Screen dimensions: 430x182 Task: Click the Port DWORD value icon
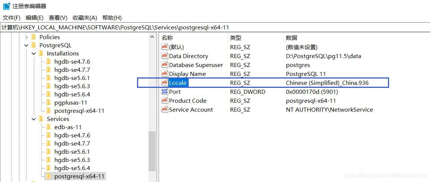coord(164,92)
